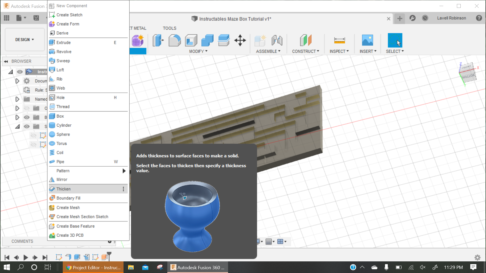Expand the Bodies folder node

[x=17, y=117]
